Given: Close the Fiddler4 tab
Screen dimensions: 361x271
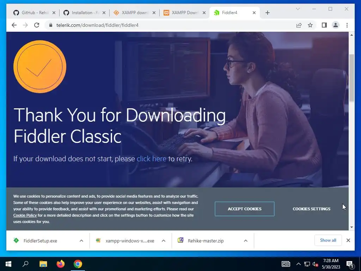Looking at the screenshot, I should [254, 13].
